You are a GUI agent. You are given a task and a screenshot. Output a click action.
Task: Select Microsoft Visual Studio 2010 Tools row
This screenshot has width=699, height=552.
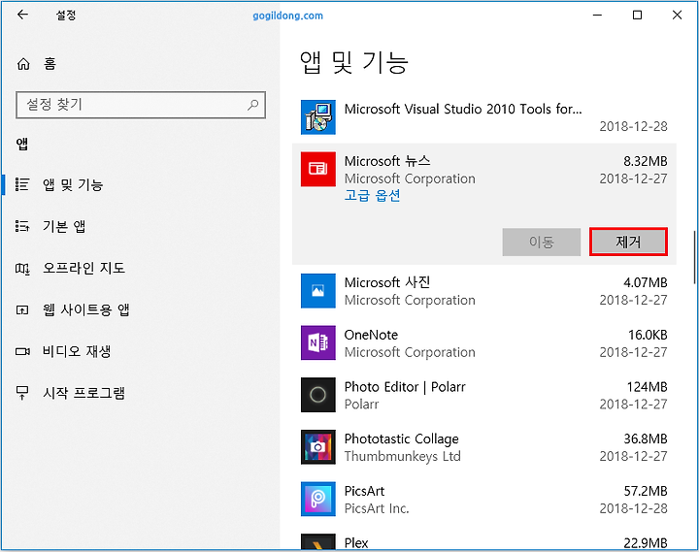[x=484, y=117]
